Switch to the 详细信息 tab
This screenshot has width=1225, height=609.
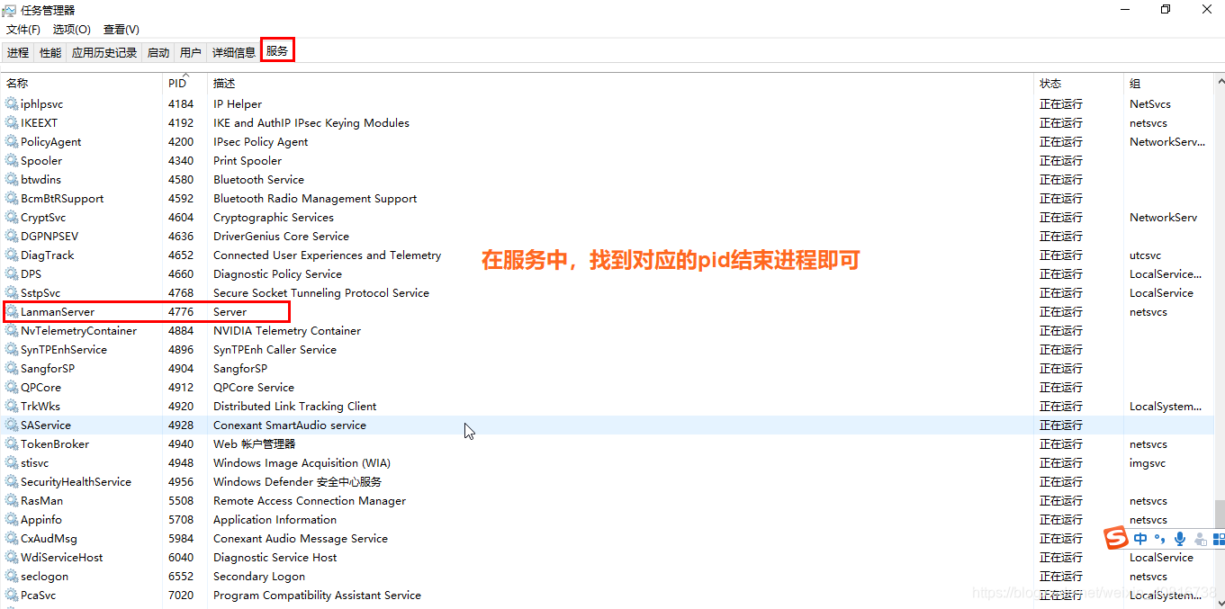pyautogui.click(x=234, y=53)
